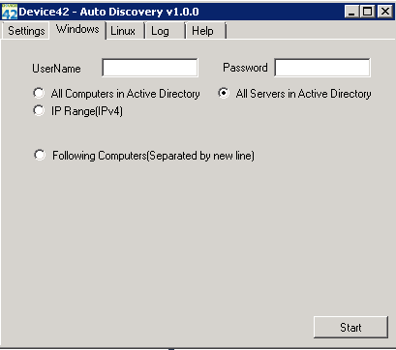Click the empty tab strip right of Help

tap(310, 31)
